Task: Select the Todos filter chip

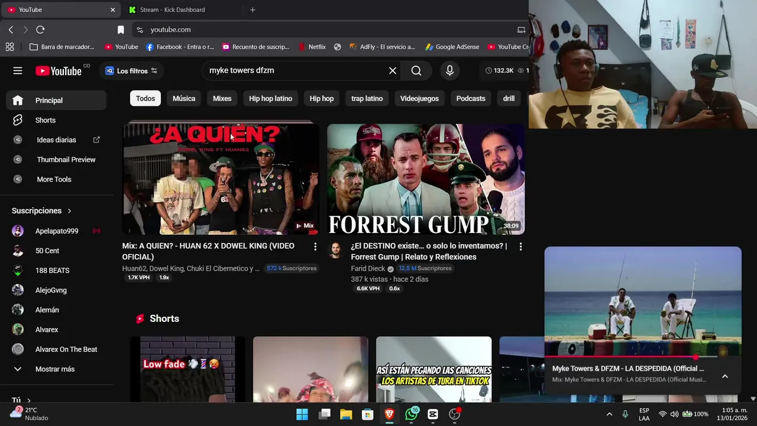Action: 145,98
